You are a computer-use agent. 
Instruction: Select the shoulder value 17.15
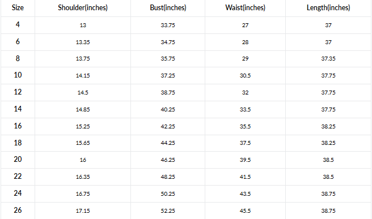(x=83, y=211)
